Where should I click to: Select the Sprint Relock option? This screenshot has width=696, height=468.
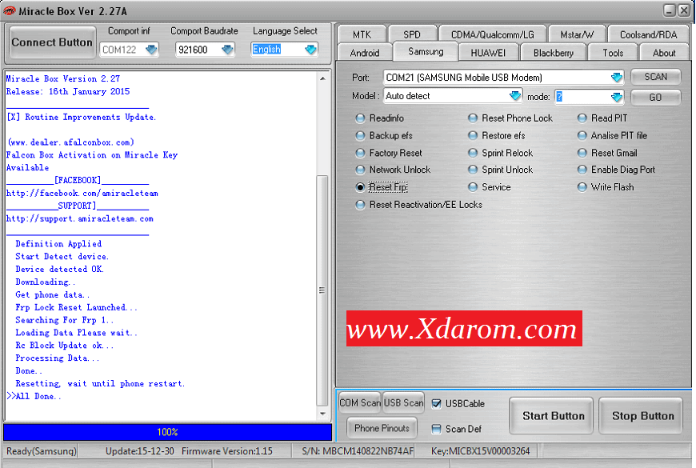click(473, 153)
